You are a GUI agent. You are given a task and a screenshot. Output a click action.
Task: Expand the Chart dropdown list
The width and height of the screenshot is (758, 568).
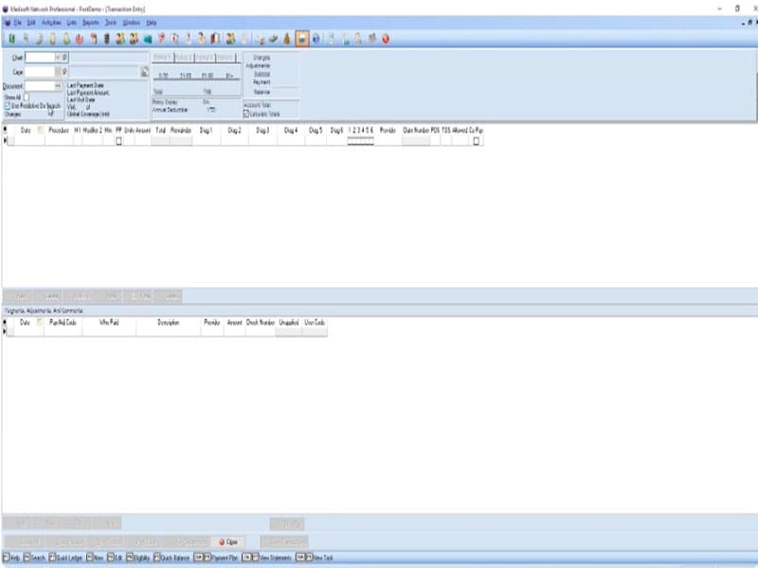(x=57, y=58)
